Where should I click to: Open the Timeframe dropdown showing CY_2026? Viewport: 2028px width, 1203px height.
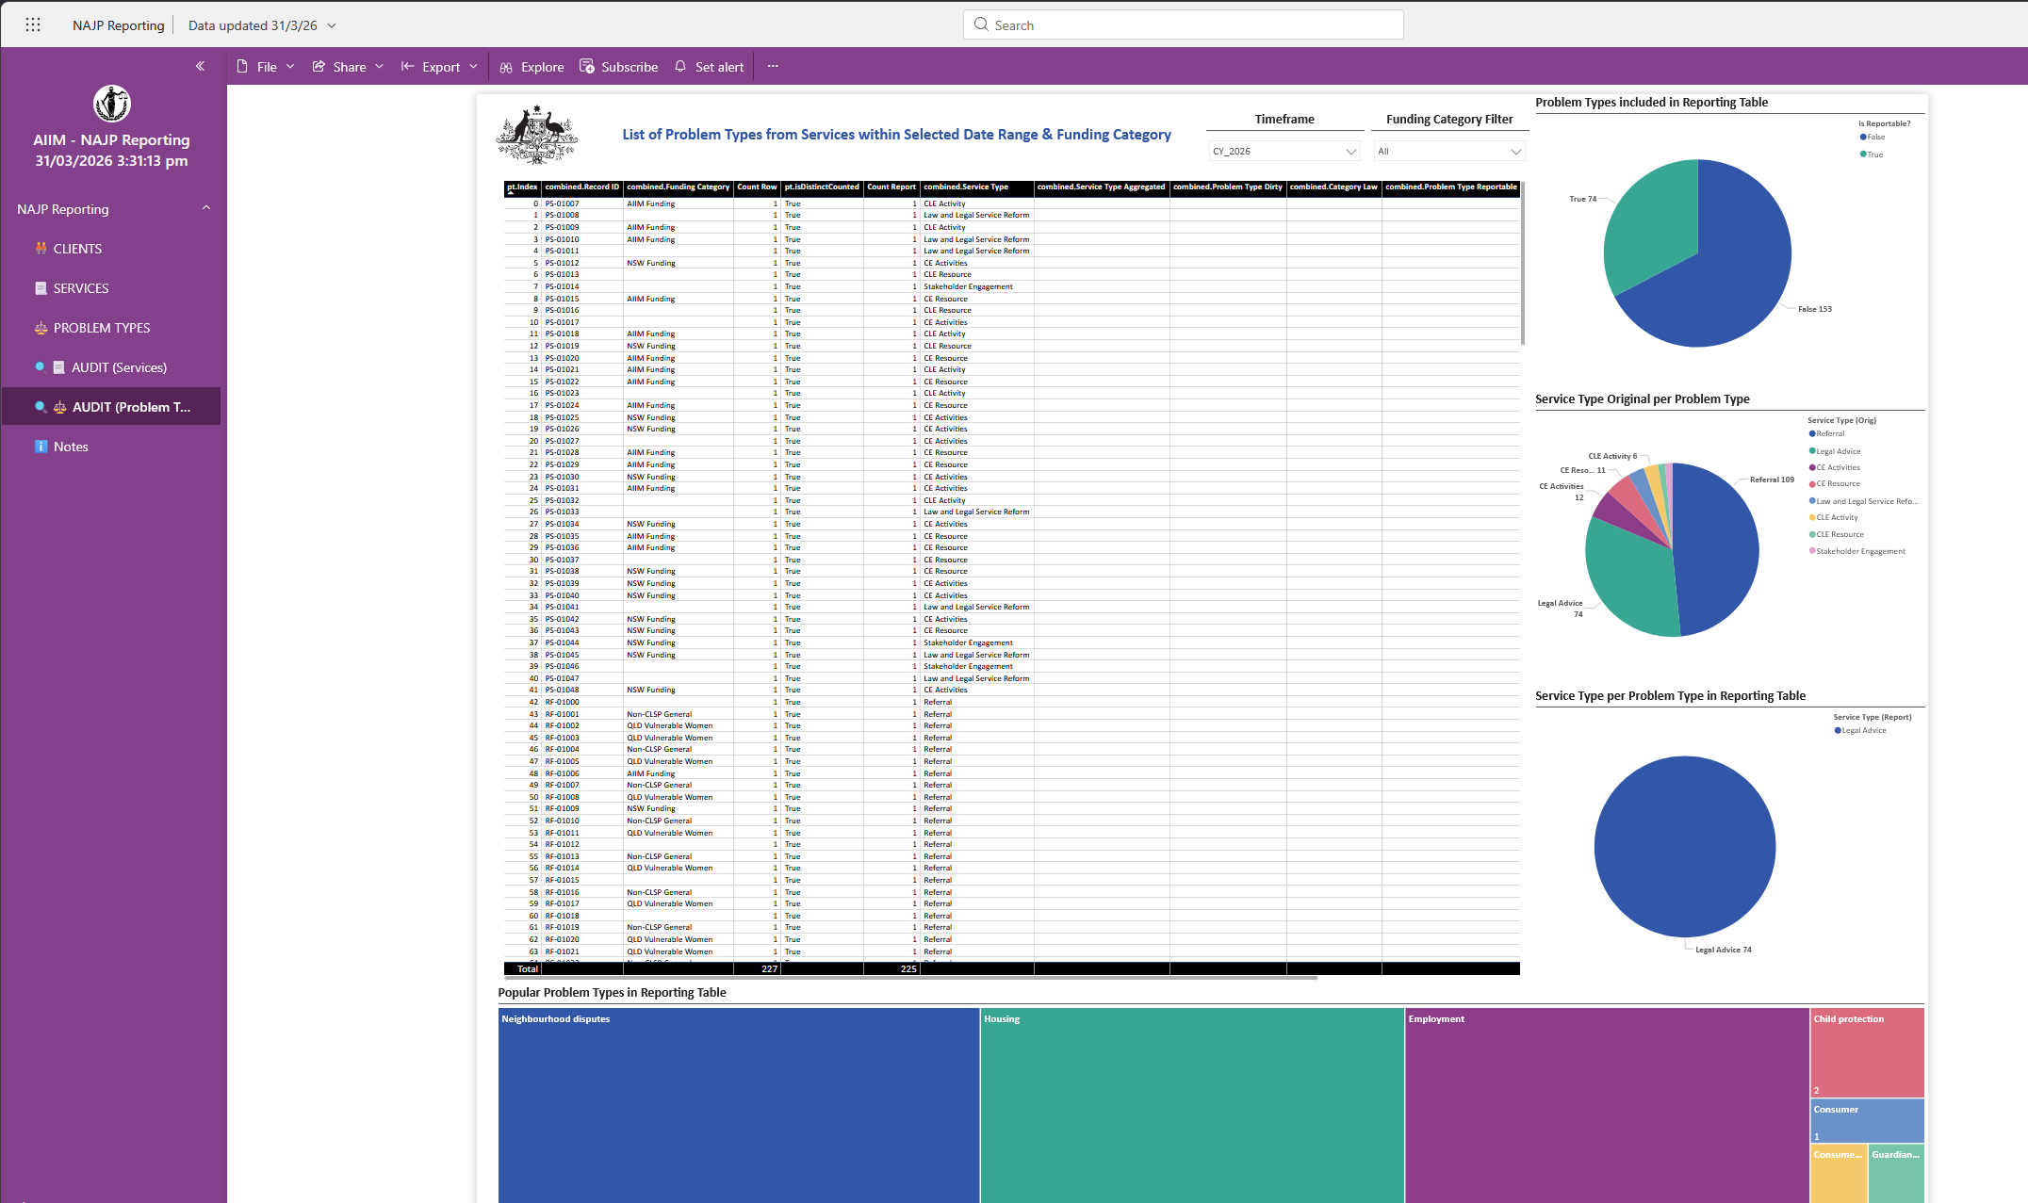(x=1284, y=152)
